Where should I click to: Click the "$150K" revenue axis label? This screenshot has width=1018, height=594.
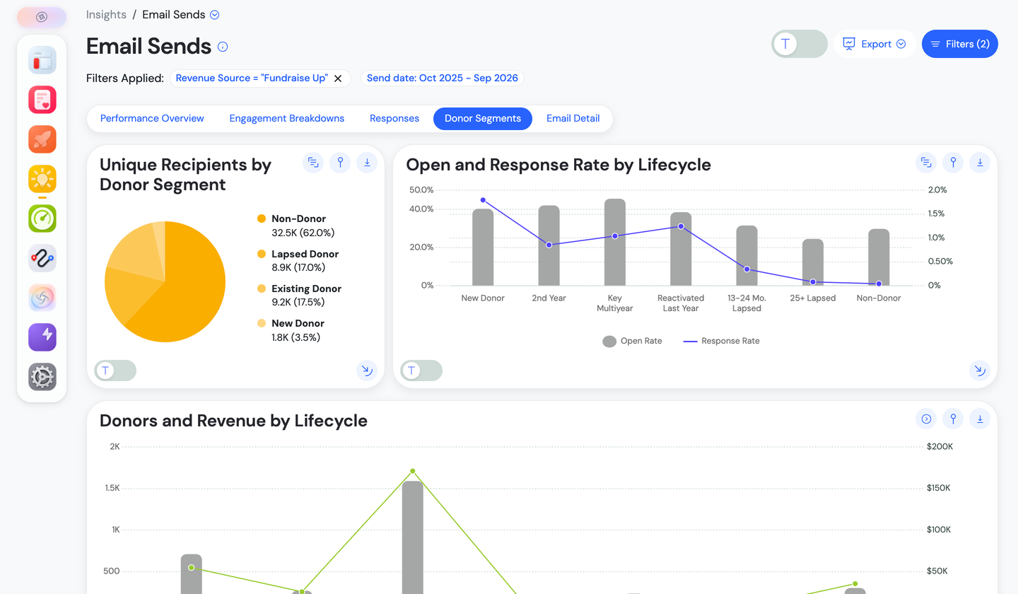pos(938,488)
